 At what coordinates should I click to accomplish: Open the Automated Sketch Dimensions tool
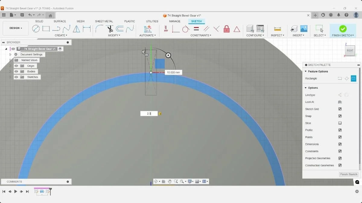click(148, 29)
